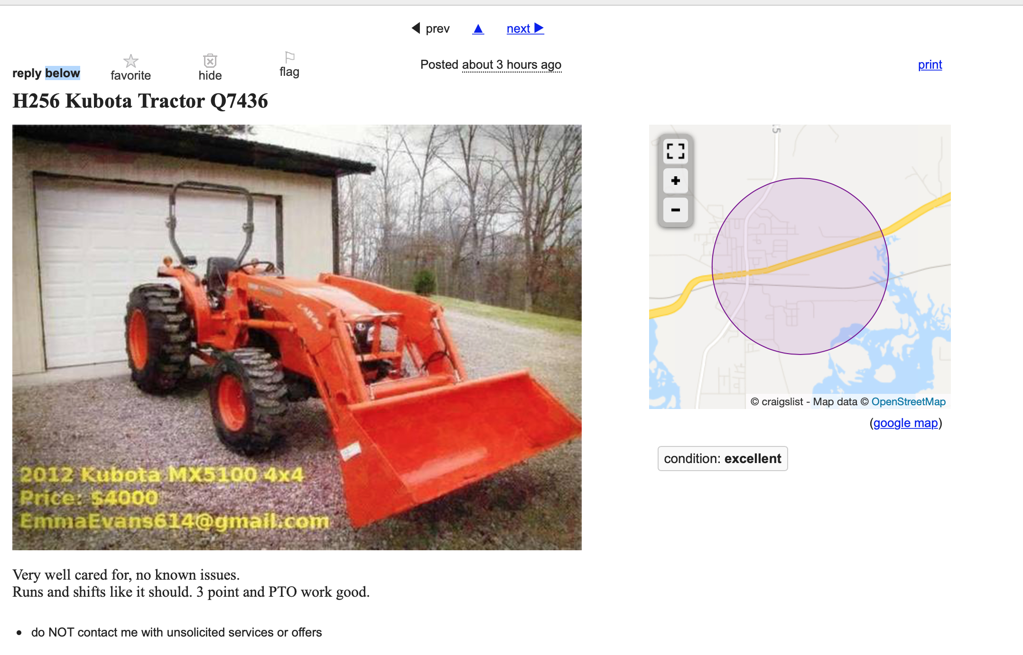
Task: Click the favorite label text
Action: coord(130,75)
